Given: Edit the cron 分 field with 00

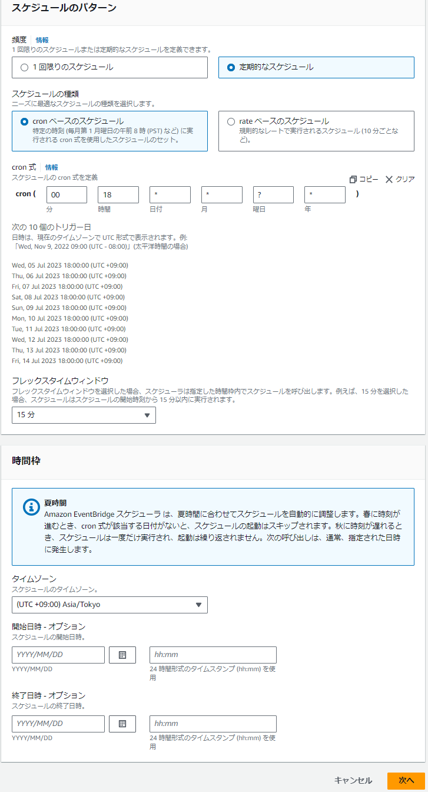Looking at the screenshot, I should 67,194.
